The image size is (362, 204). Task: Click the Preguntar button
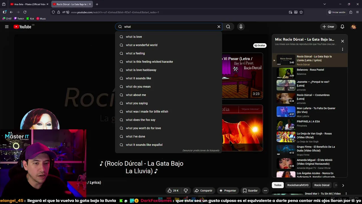click(x=227, y=191)
